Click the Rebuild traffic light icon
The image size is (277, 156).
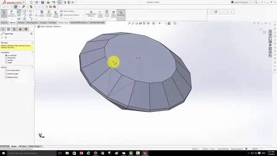65,2
